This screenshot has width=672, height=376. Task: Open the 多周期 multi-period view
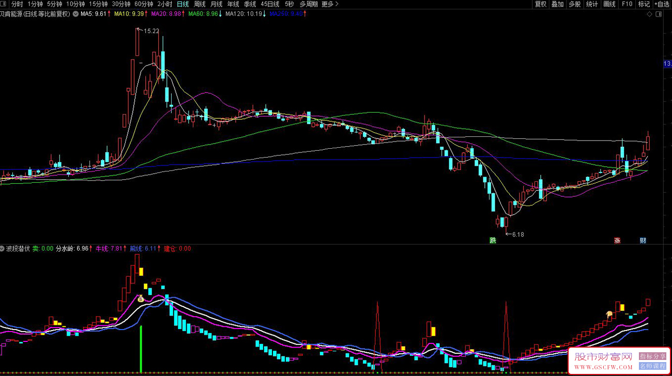pyautogui.click(x=309, y=4)
